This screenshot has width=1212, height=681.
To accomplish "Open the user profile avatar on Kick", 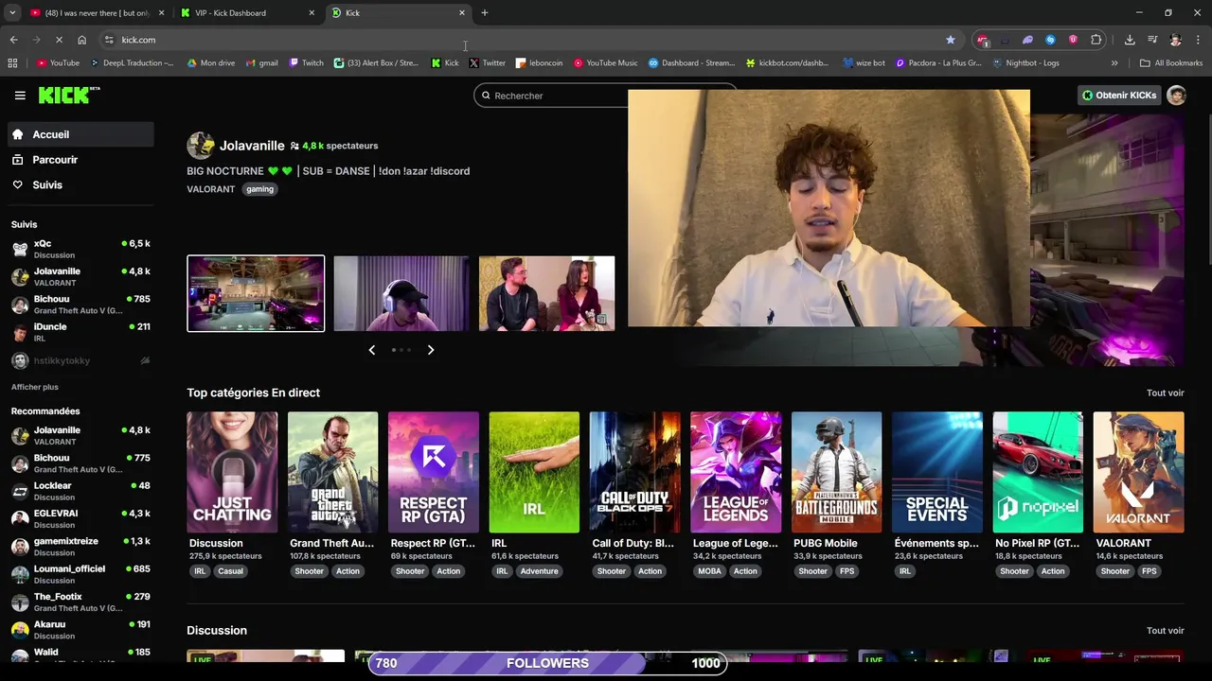I will pos(1176,96).
